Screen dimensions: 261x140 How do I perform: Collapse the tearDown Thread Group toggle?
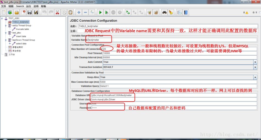(6, 40)
